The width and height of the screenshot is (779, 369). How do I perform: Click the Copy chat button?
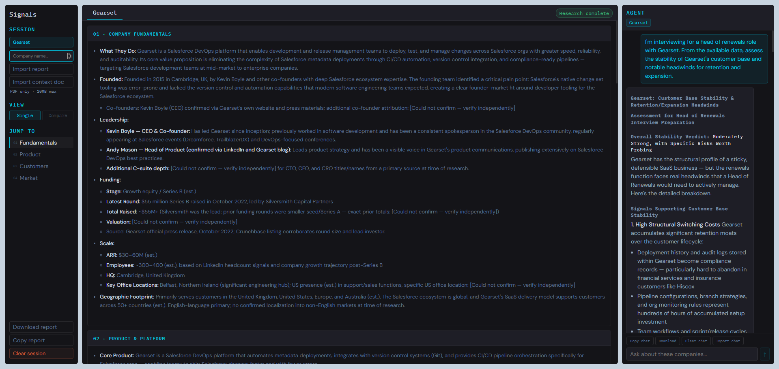(640, 341)
